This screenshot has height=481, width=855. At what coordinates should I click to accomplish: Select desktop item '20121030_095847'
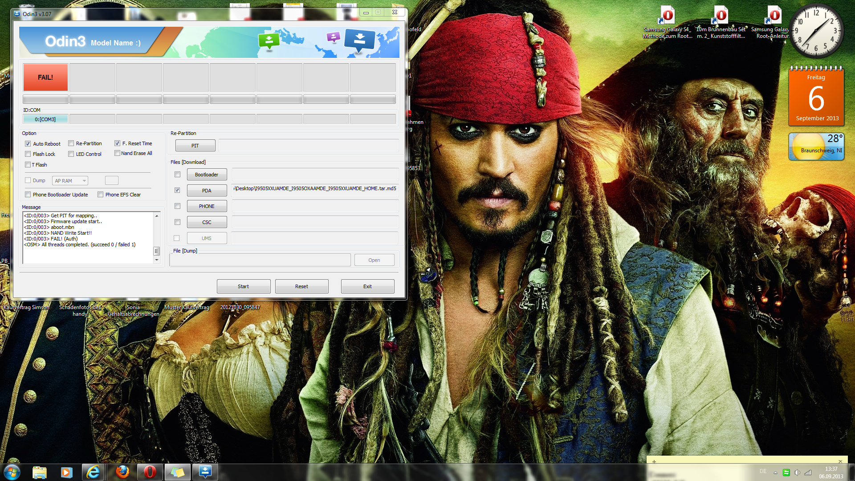[x=240, y=307]
